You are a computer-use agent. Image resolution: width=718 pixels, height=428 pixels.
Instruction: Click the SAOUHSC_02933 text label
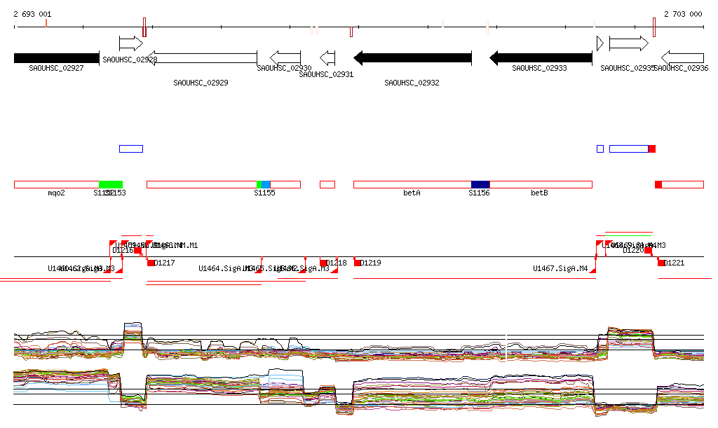click(x=539, y=68)
